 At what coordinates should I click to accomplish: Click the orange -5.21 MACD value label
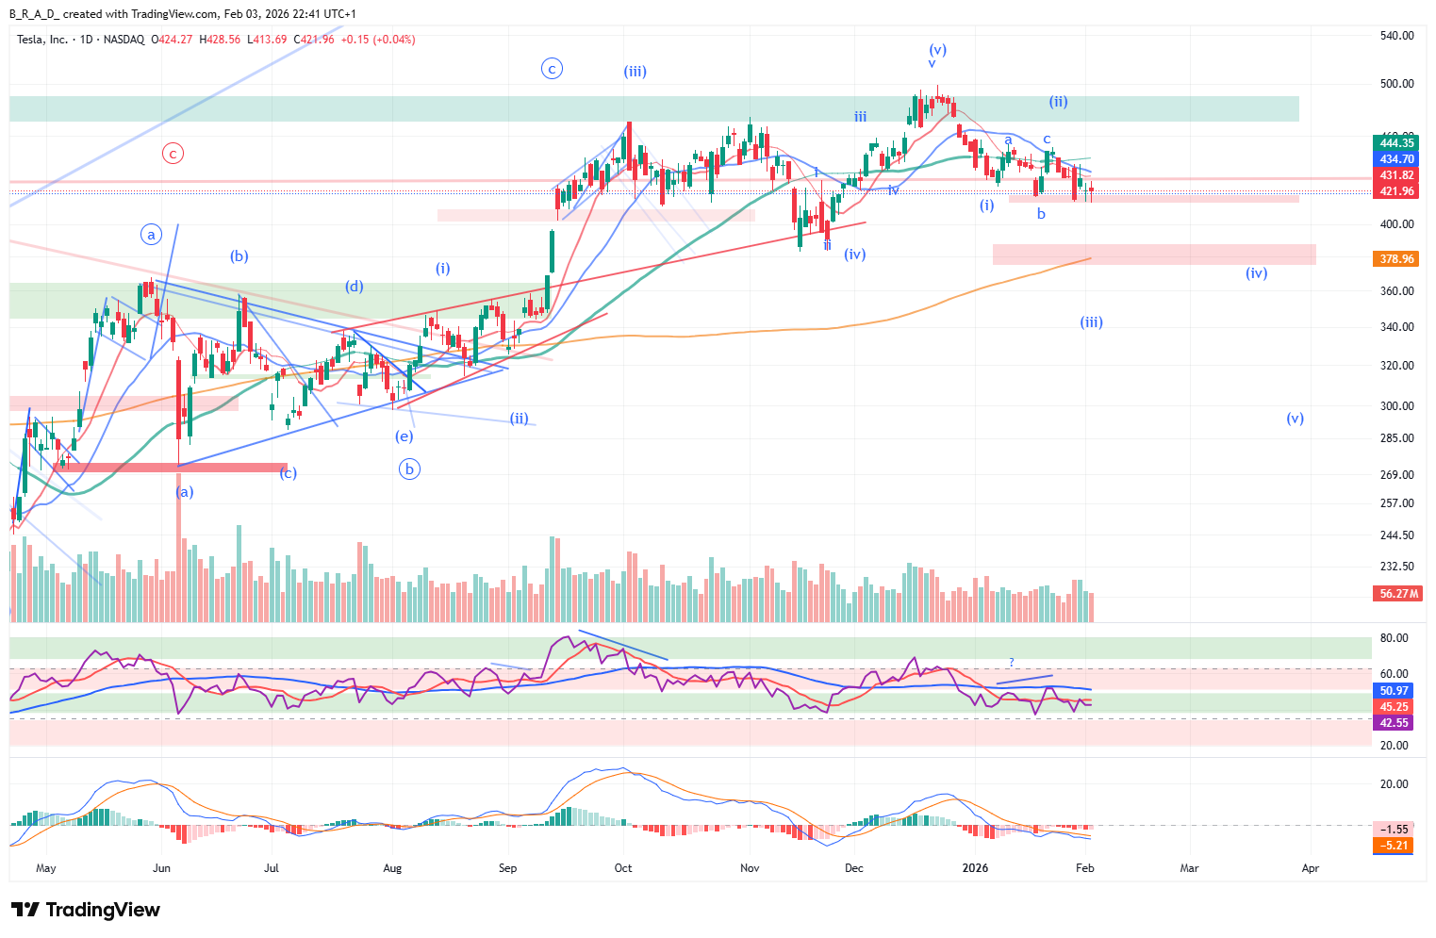coord(1395,846)
